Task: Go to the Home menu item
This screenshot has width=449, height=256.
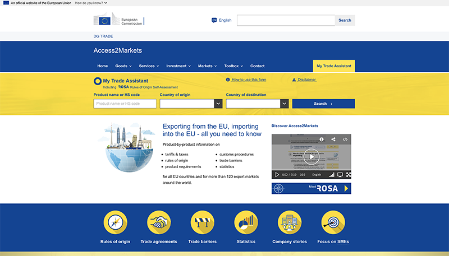Action: pyautogui.click(x=103, y=66)
